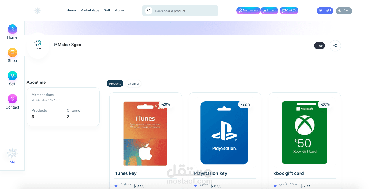Open the Cart (0) button
The height and width of the screenshot is (189, 379).
tap(289, 11)
